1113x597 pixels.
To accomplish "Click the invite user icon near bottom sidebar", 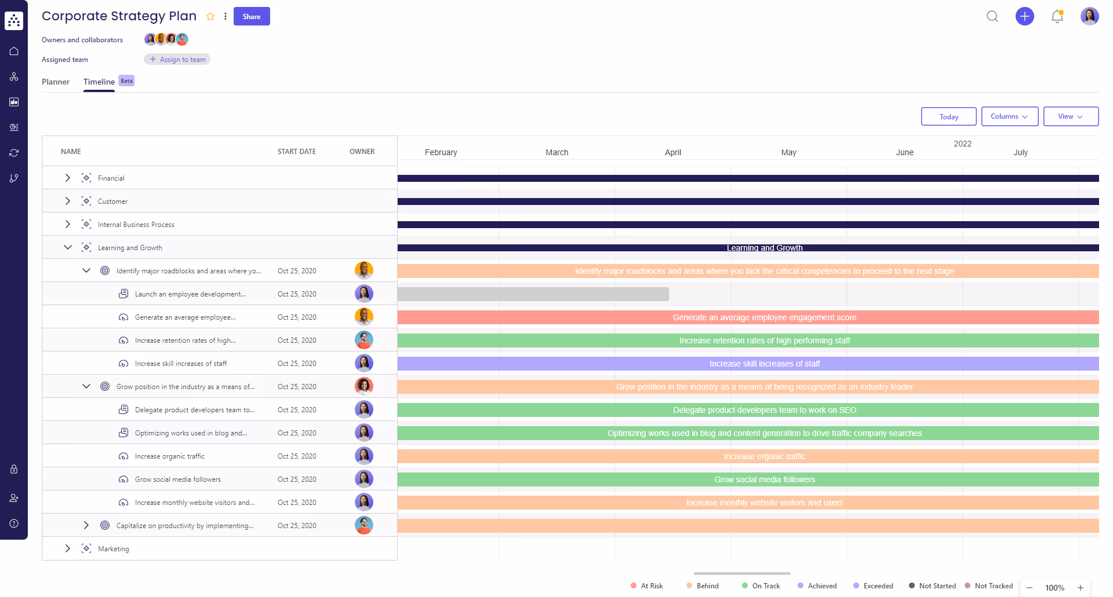I will 14,498.
